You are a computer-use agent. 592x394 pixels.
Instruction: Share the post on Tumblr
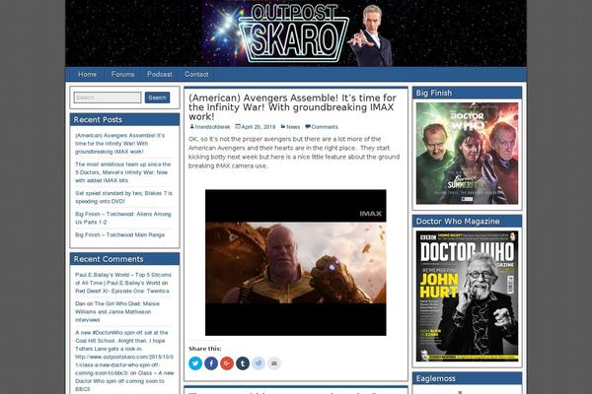243,363
